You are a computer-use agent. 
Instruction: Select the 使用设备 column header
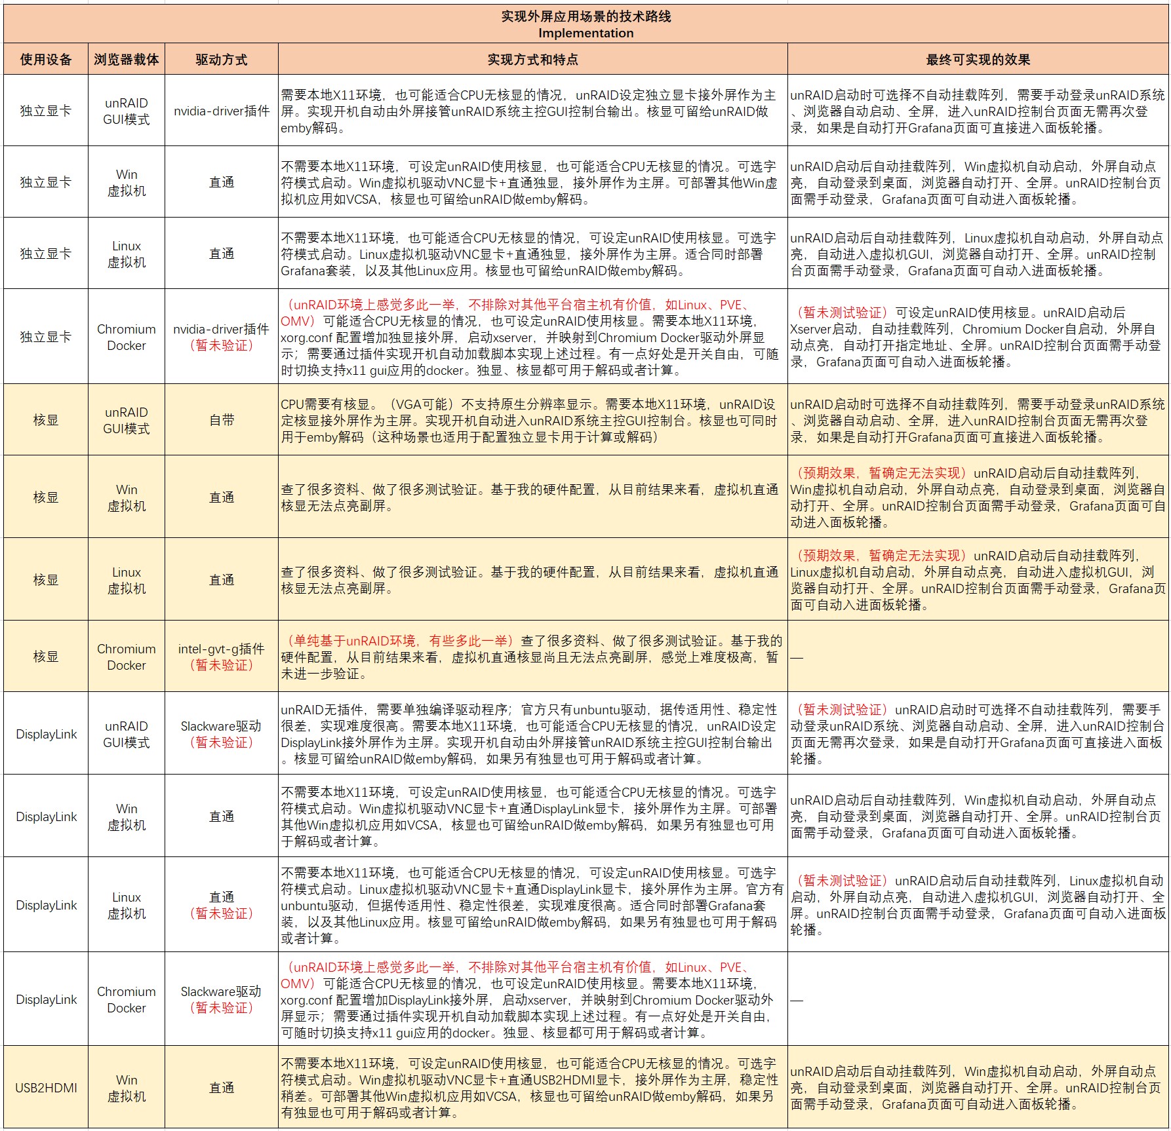[x=45, y=60]
